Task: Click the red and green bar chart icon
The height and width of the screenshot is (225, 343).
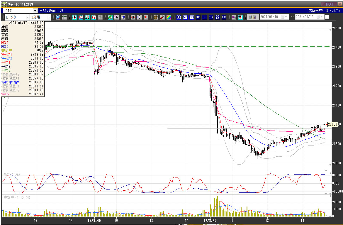Action: pos(87,17)
